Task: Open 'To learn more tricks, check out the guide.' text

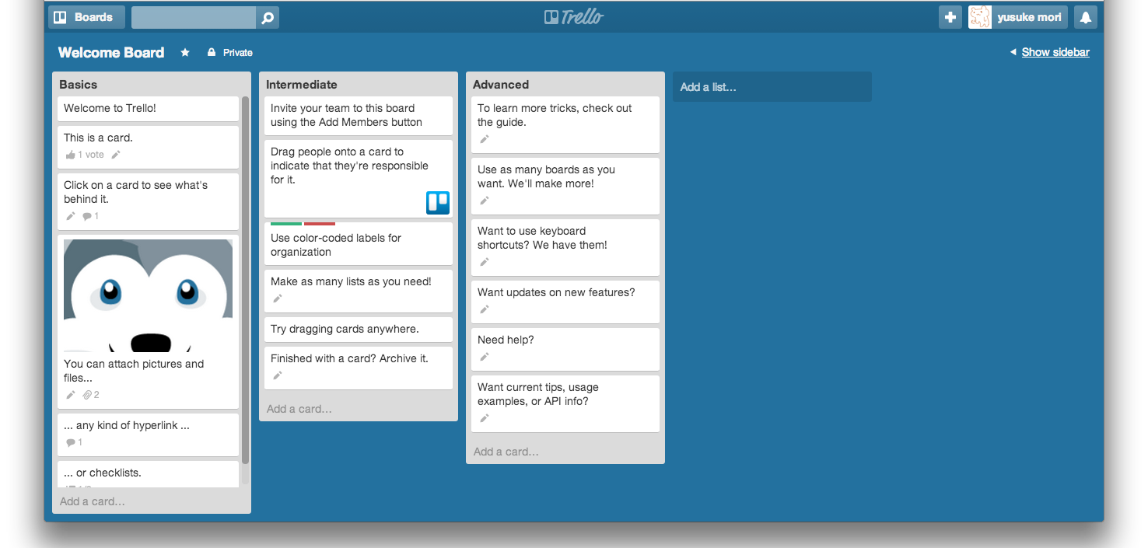Action: [x=555, y=115]
